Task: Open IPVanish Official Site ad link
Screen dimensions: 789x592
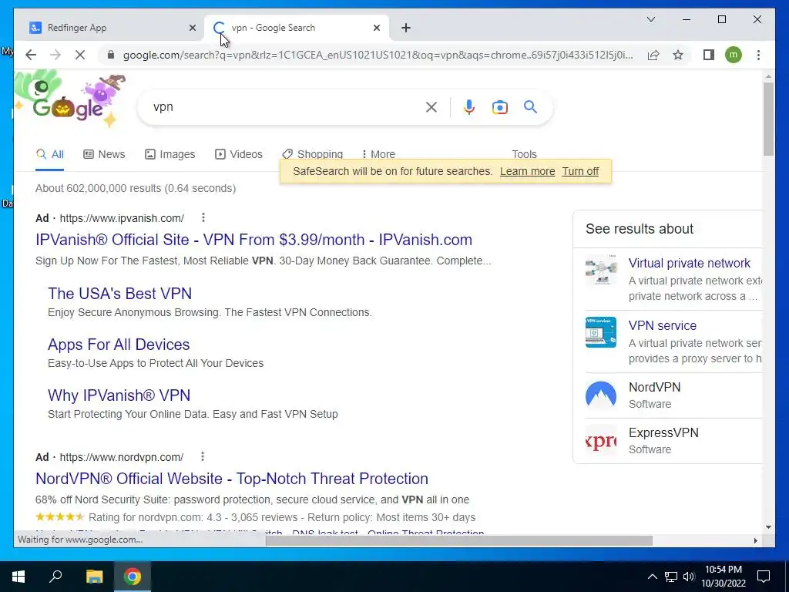Action: (253, 240)
